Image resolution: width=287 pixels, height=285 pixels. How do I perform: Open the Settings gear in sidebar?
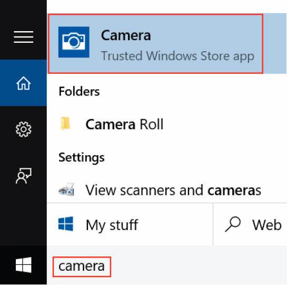click(23, 129)
